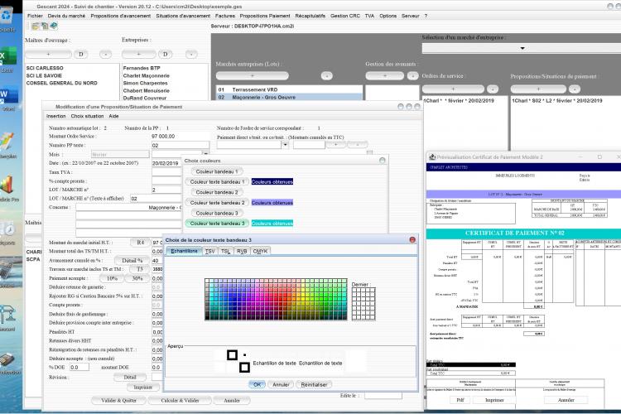Click the cyan Couleurs obtenues preview
The width and height of the screenshot is (621, 414).
click(272, 223)
